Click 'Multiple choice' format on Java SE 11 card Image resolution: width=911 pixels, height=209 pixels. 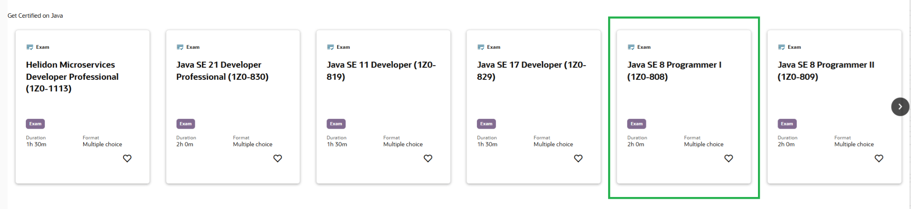coord(403,144)
